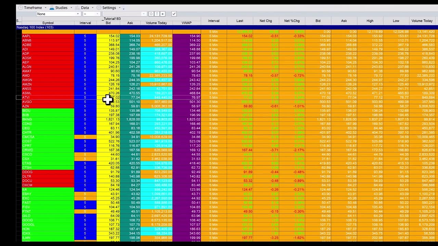The width and height of the screenshot is (438, 246).
Task: Expand the Timeframe dropdown arrow
Action: [45, 8]
